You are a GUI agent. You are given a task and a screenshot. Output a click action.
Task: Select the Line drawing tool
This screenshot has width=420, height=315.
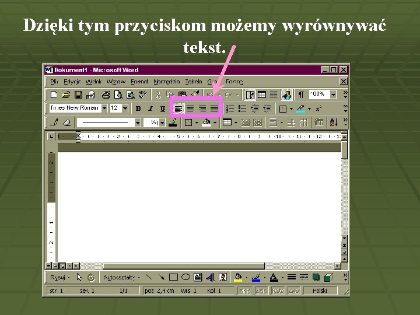point(149,277)
